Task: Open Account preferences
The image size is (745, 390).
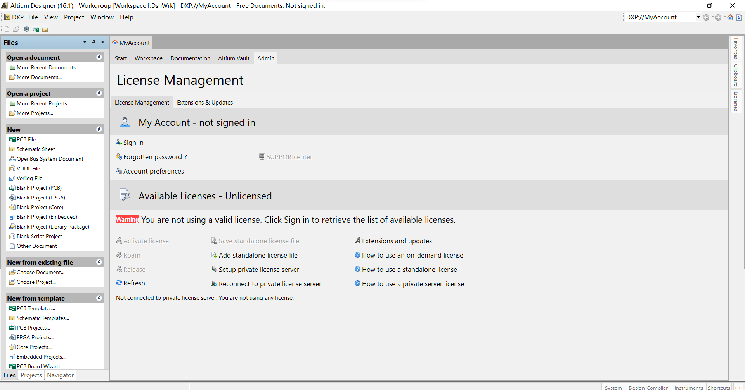Action: point(150,171)
